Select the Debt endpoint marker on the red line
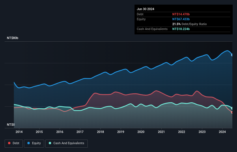The image size is (237, 152). [x=232, y=112]
